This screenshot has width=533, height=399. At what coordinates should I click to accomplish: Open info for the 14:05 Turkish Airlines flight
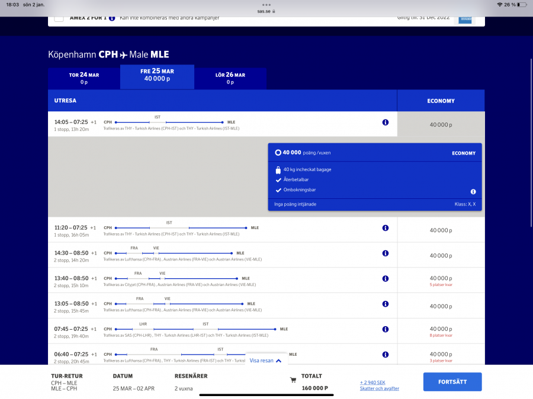point(385,123)
